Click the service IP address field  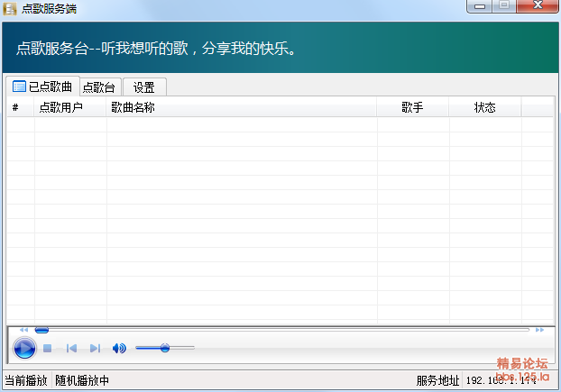[510, 380]
